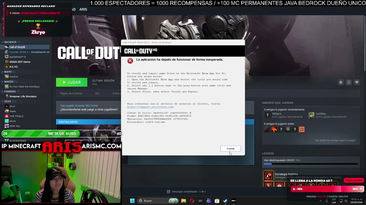This screenshot has height=205, width=366.
Task: Open game settings gear icon
Action: click(341, 82)
